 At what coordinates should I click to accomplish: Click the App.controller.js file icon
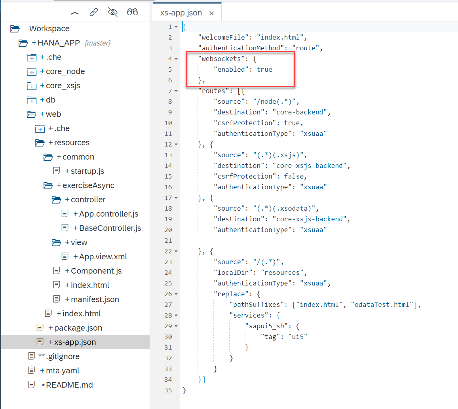click(x=65, y=213)
